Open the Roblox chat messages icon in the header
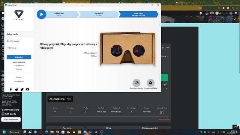Screen dimensions: 240x135 [212, 13]
